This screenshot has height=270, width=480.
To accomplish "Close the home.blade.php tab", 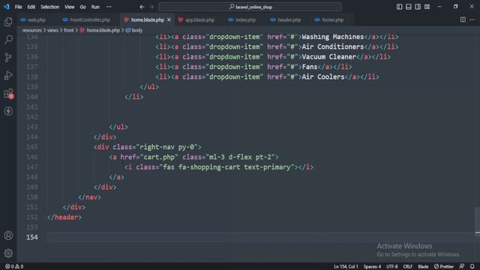I will point(169,20).
